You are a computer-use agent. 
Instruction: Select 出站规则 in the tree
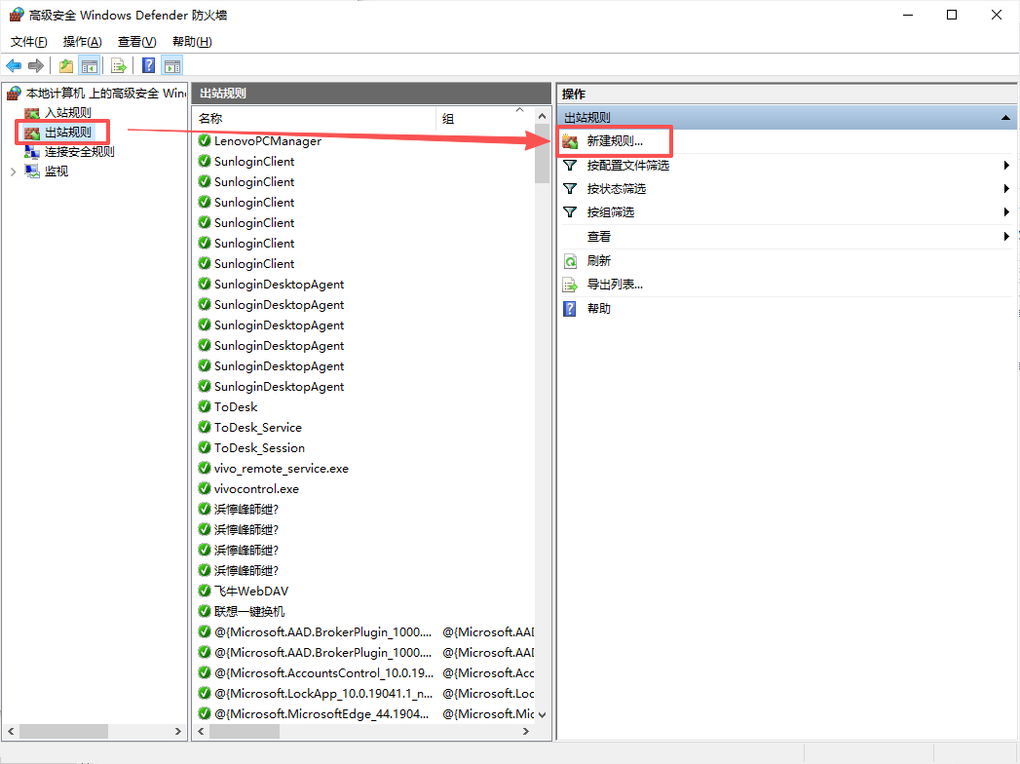click(x=67, y=133)
